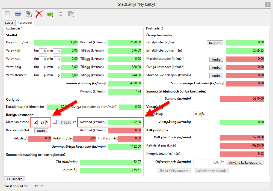Image resolution: width=273 pixels, height=191 pixels.
Task: Click the copy documents icon in the toolbar
Action: point(71,14)
